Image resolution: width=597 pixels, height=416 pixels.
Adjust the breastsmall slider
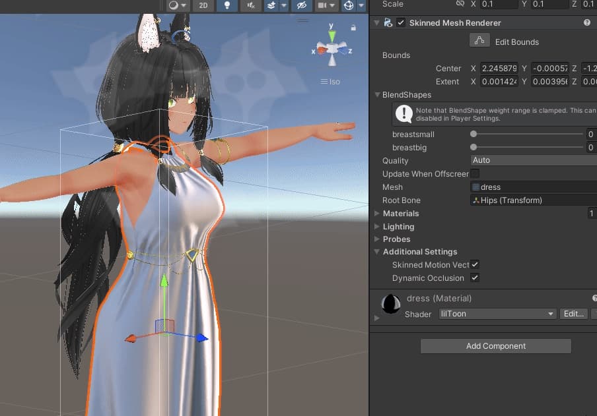pyautogui.click(x=527, y=134)
